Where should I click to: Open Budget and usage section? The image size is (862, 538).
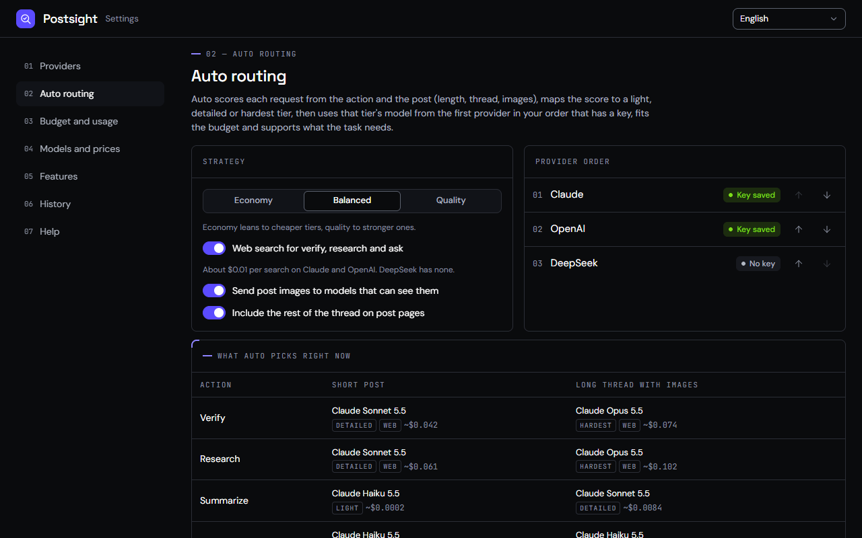click(x=90, y=121)
